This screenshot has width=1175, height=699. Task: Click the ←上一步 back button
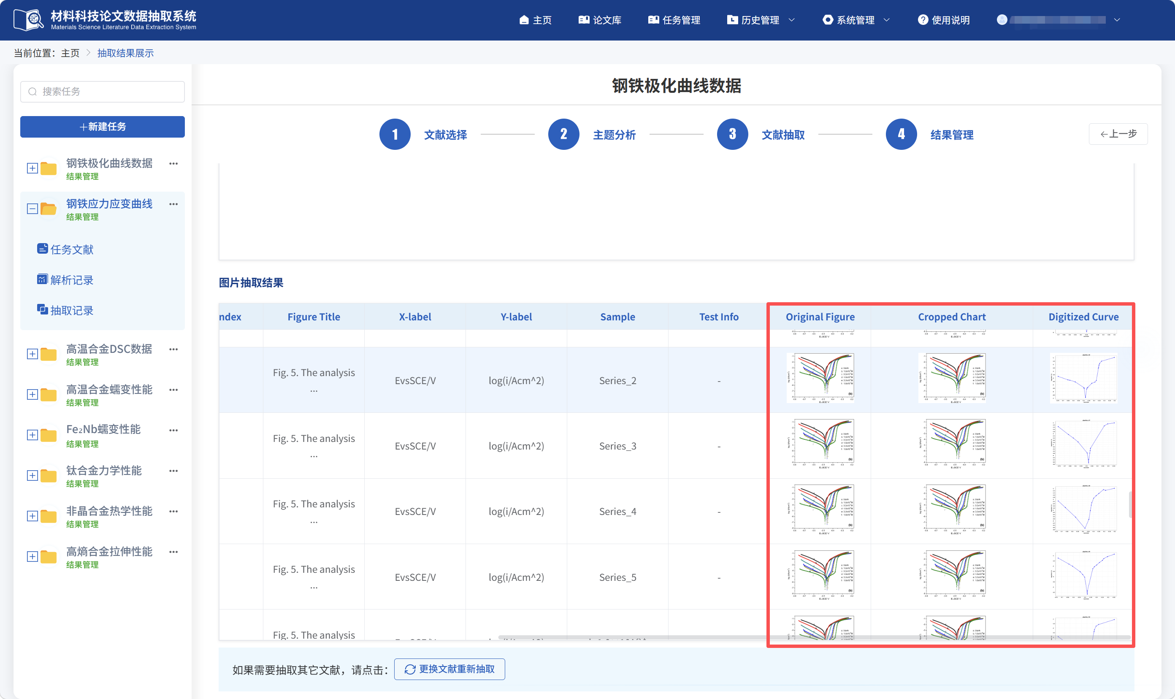[x=1118, y=134]
